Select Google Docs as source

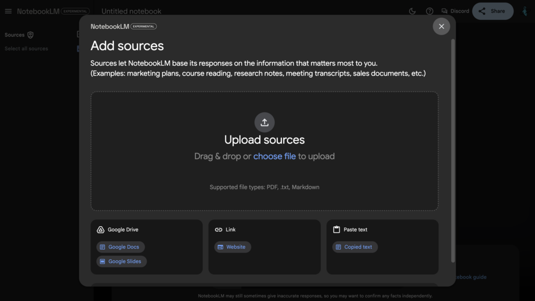click(120, 247)
